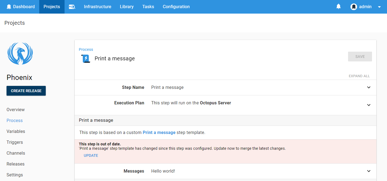
Task: Expand the Step Name section chevron
Action: click(x=369, y=88)
